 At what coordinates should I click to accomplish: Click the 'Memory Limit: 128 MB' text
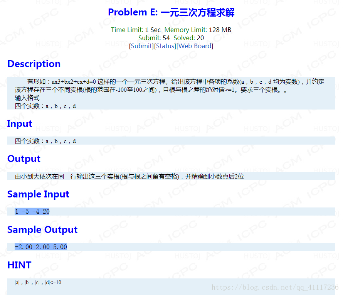point(198,30)
